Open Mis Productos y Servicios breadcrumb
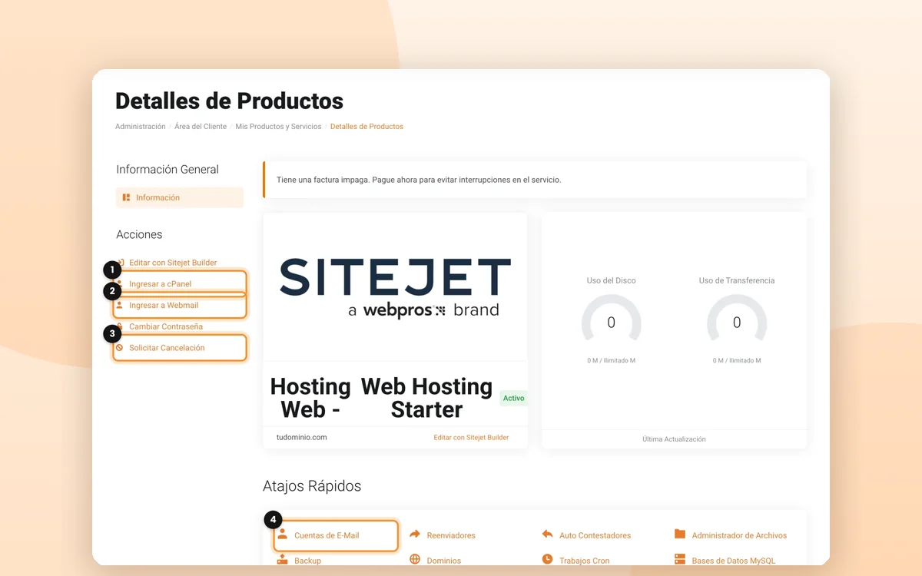This screenshot has height=576, width=922. coord(278,127)
